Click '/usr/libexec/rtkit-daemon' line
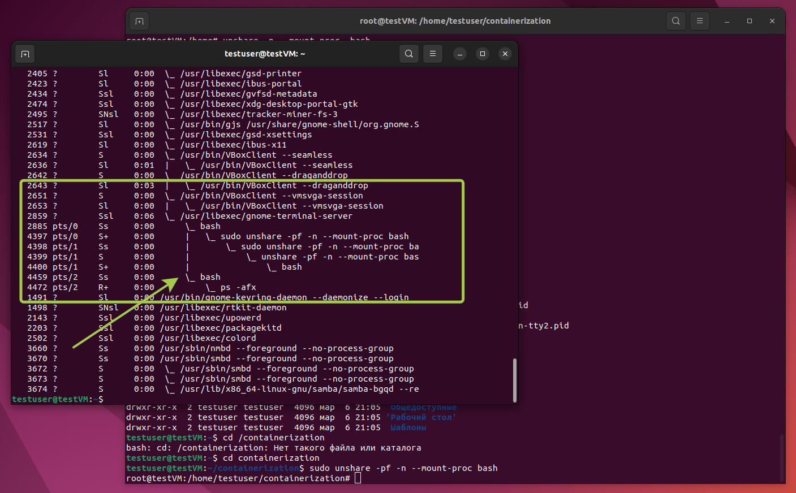 click(157, 308)
